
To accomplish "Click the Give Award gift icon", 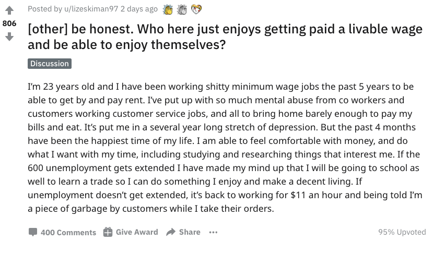I will 108,232.
